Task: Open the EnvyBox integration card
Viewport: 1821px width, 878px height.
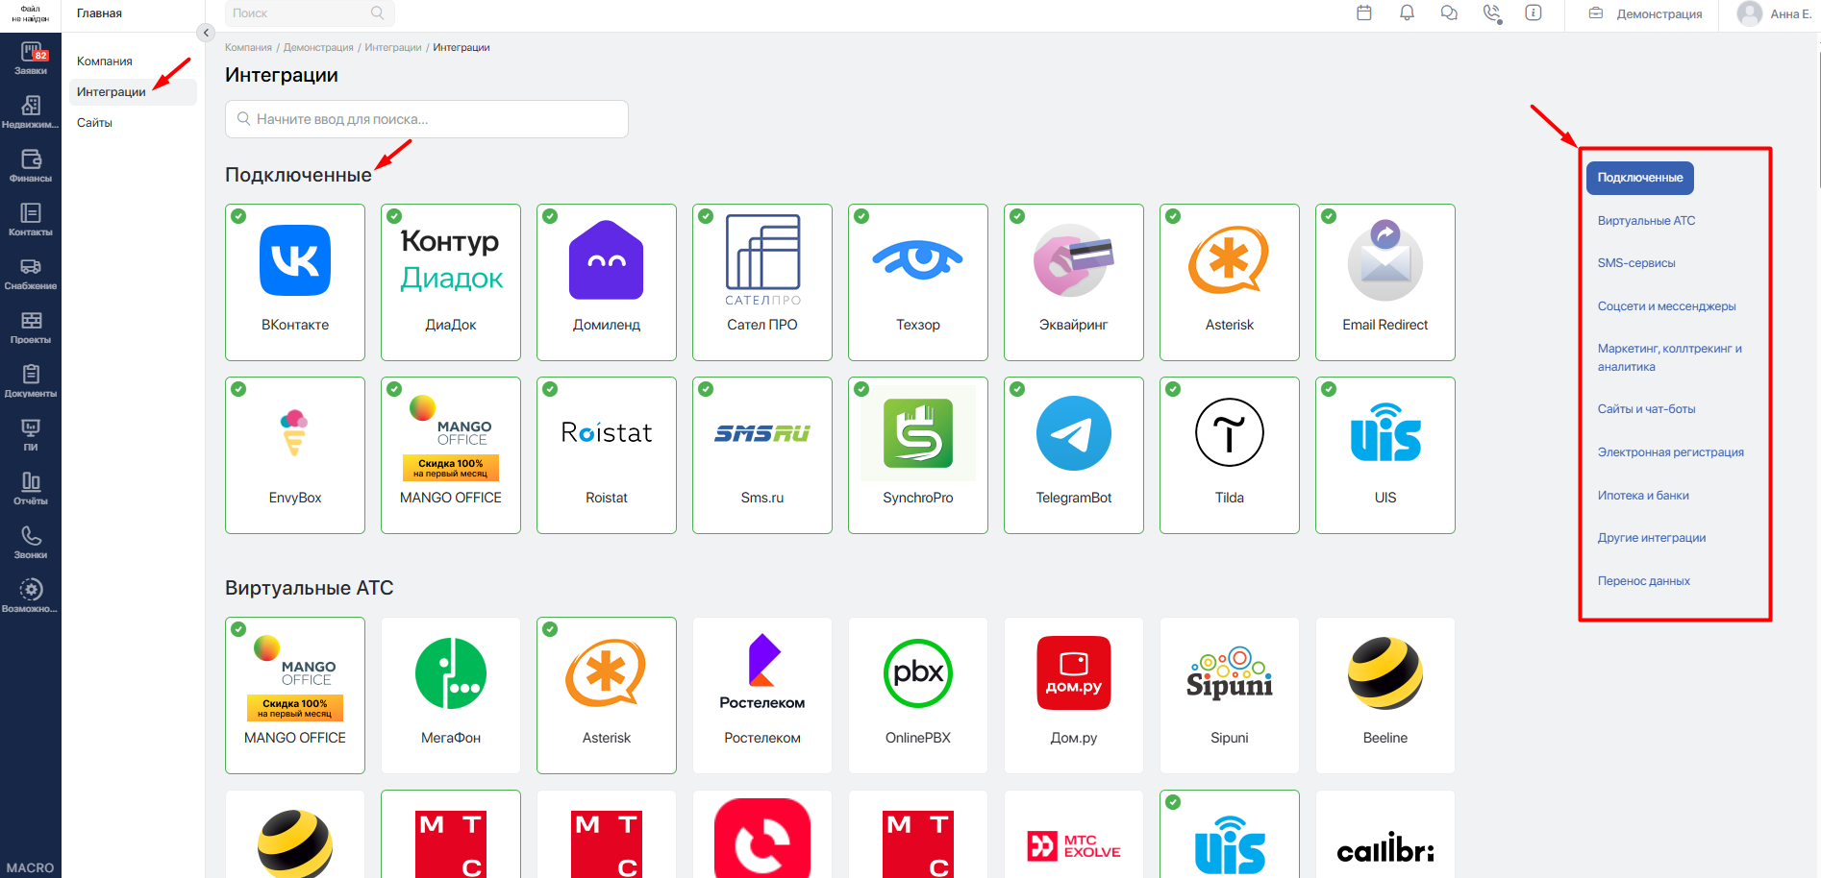Action: click(295, 455)
